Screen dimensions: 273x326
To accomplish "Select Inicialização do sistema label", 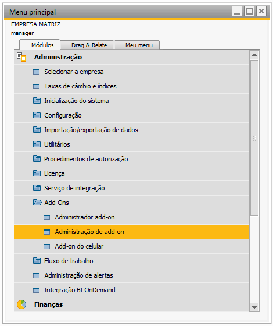I will click(76, 101).
